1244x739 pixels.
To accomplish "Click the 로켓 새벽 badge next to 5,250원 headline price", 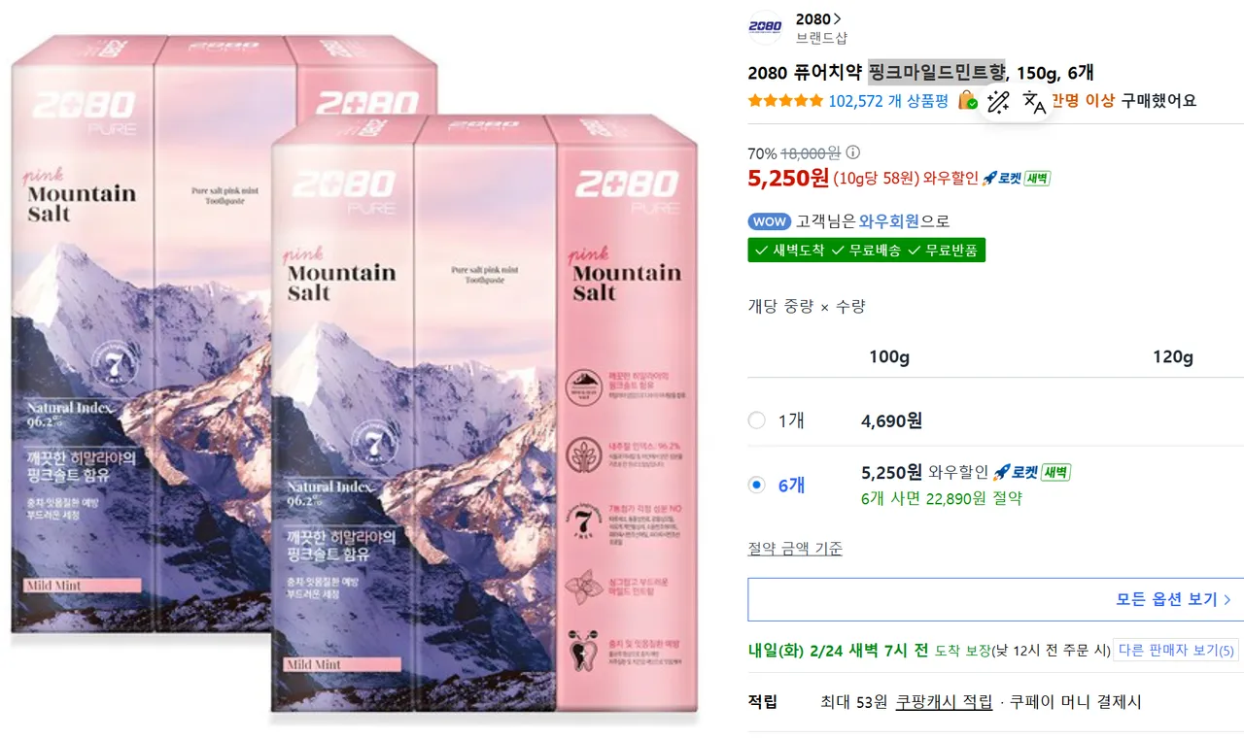I will pyautogui.click(x=1017, y=178).
